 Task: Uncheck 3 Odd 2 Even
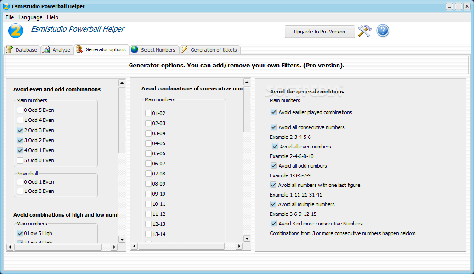20,140
